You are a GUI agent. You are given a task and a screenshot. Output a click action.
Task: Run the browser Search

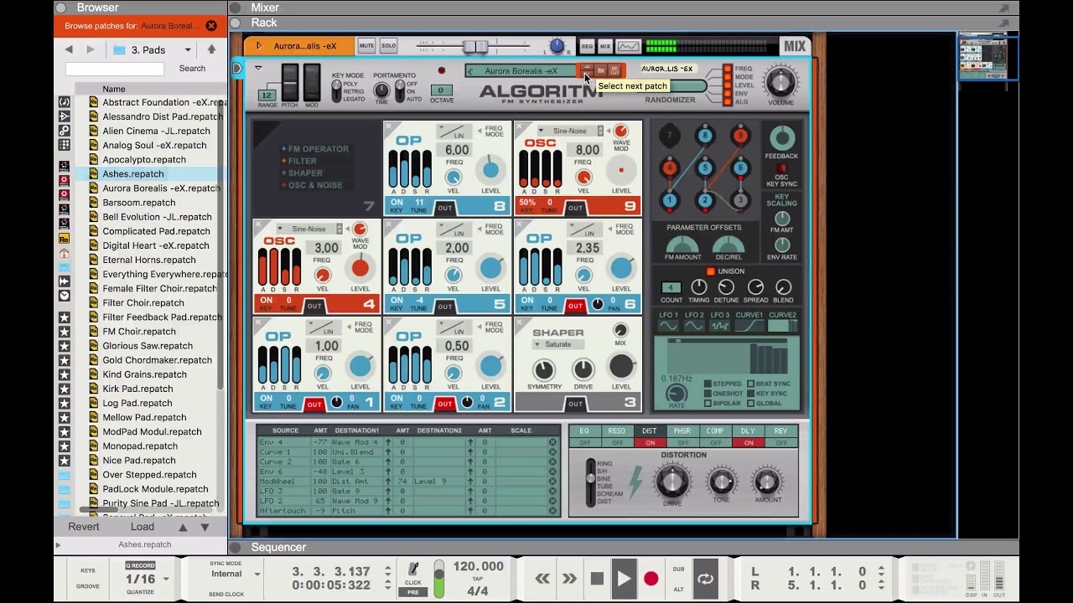click(192, 69)
